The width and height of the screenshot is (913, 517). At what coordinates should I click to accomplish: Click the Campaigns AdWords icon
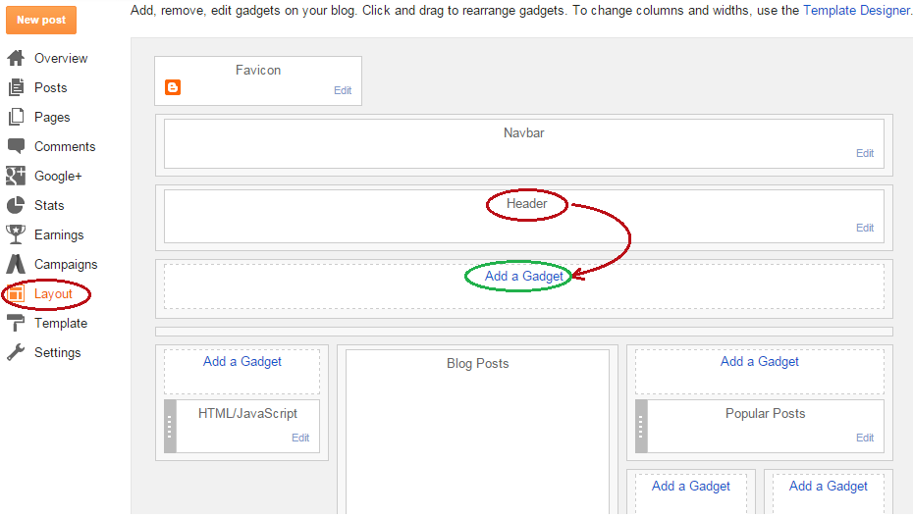tap(16, 264)
